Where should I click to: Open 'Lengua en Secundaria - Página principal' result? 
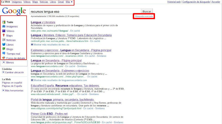(x=56, y=60)
